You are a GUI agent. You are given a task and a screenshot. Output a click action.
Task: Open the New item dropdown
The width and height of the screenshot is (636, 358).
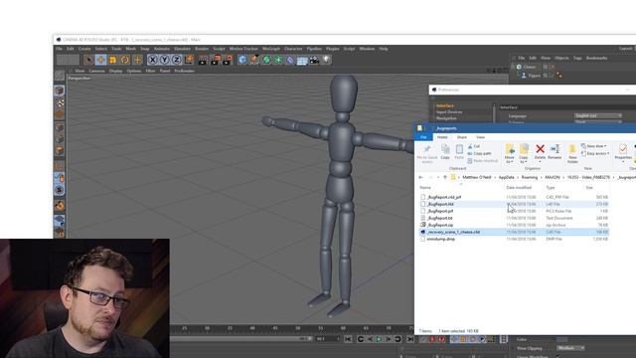594,146
